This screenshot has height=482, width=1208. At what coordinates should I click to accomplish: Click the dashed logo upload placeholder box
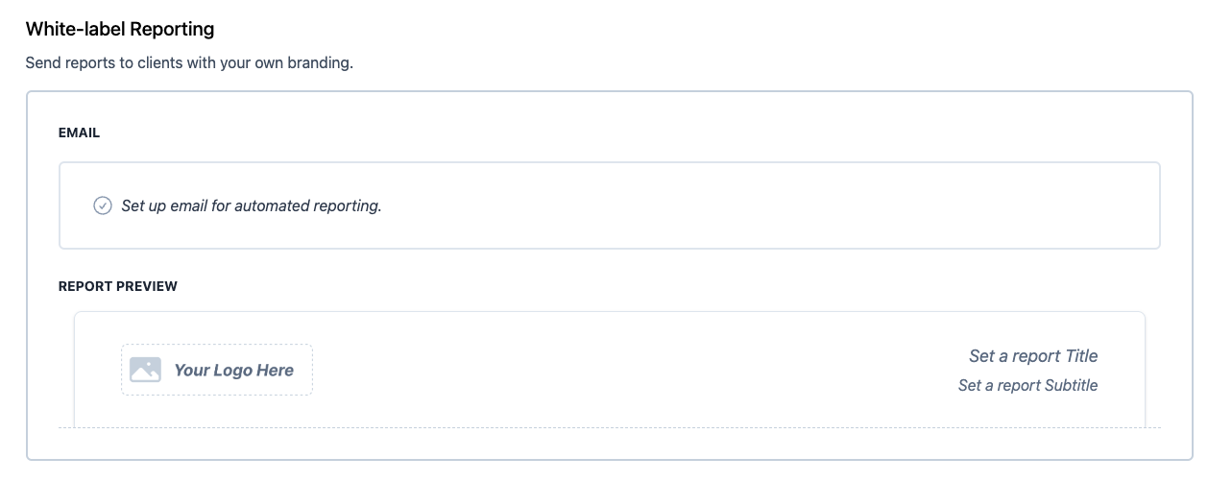217,370
